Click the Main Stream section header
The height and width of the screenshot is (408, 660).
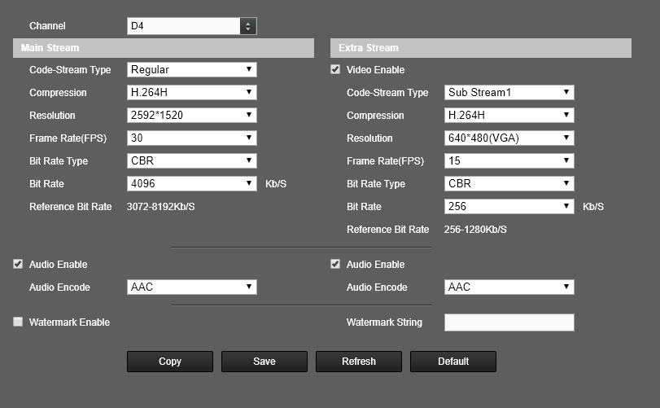(x=164, y=47)
